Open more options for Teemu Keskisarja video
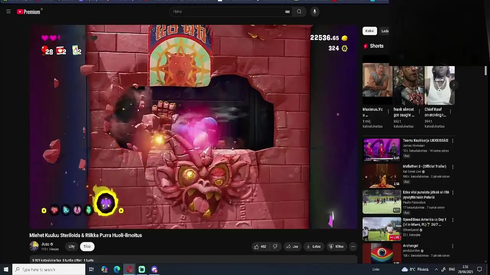The height and width of the screenshot is (275, 490). tap(452, 141)
